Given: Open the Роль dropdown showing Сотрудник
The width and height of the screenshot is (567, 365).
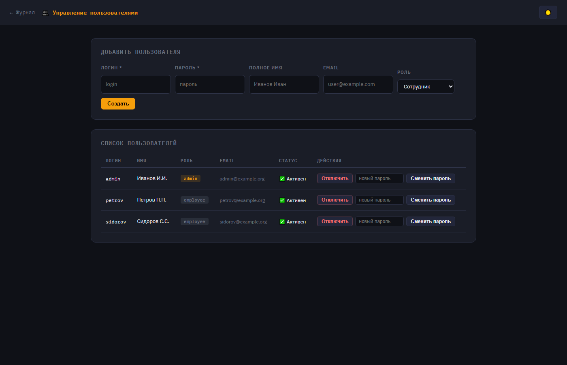Looking at the screenshot, I should click(x=426, y=87).
